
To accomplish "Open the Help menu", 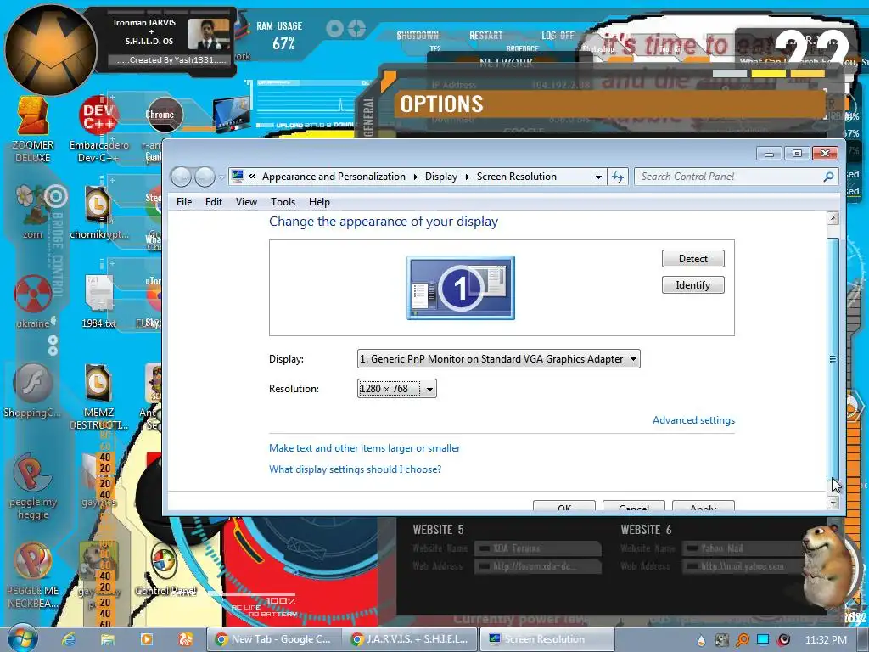I will pyautogui.click(x=319, y=202).
